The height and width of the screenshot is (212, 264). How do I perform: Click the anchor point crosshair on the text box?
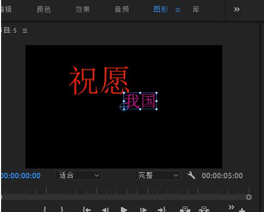[124, 107]
